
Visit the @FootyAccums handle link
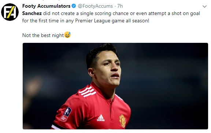pos(95,6)
